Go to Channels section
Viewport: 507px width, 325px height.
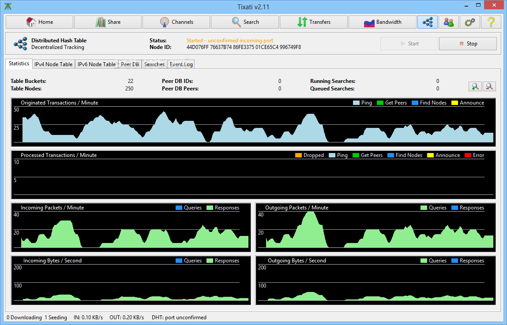(176, 22)
